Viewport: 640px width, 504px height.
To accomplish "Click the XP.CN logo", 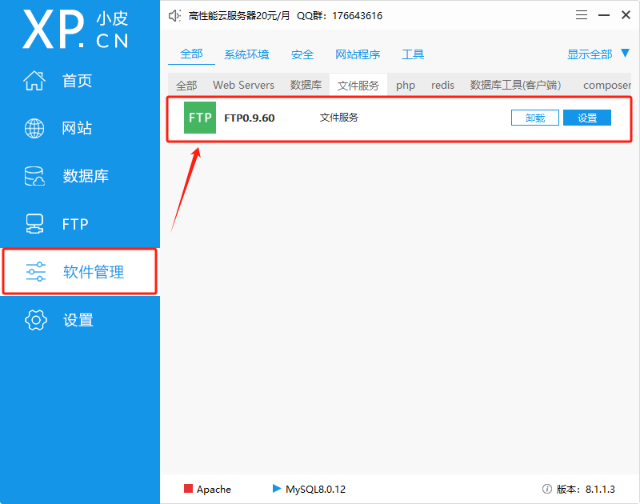I will [75, 30].
